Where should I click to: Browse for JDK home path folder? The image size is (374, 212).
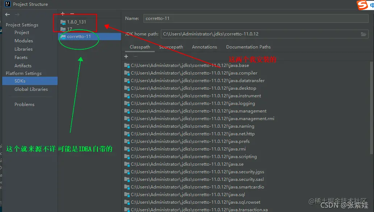363,34
